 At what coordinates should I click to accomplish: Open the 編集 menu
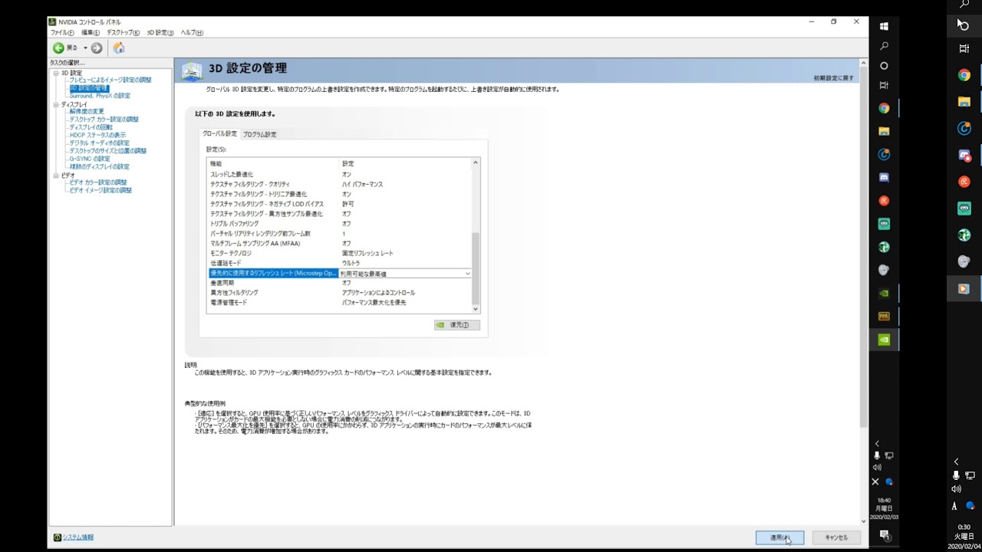91,33
